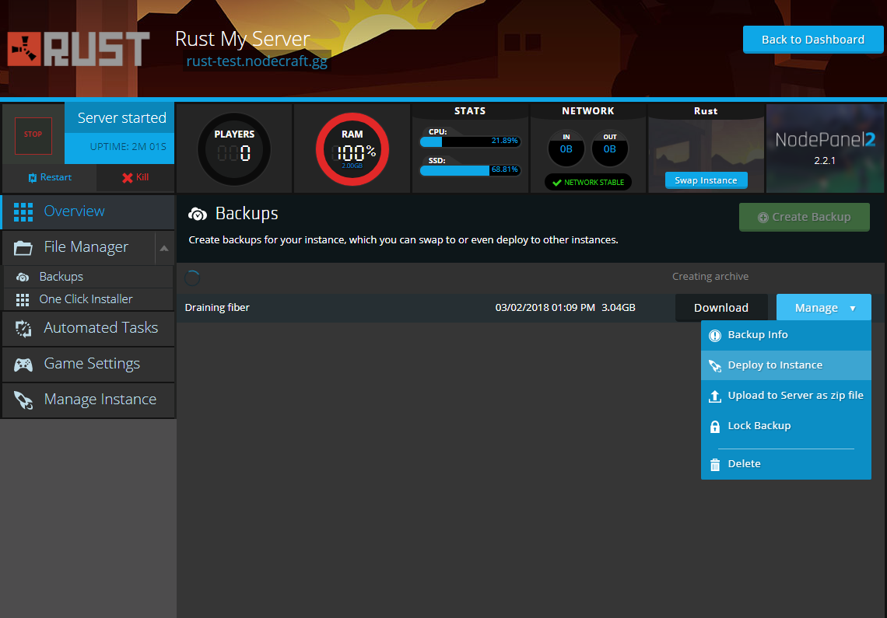Click the rocket icon beside Manage Instance
Viewport: 887px width, 618px height.
click(23, 400)
